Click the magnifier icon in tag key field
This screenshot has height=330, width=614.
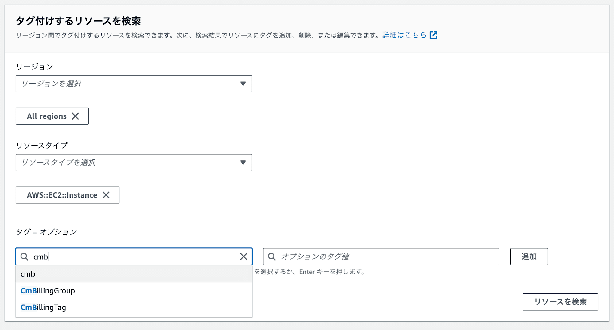point(24,257)
